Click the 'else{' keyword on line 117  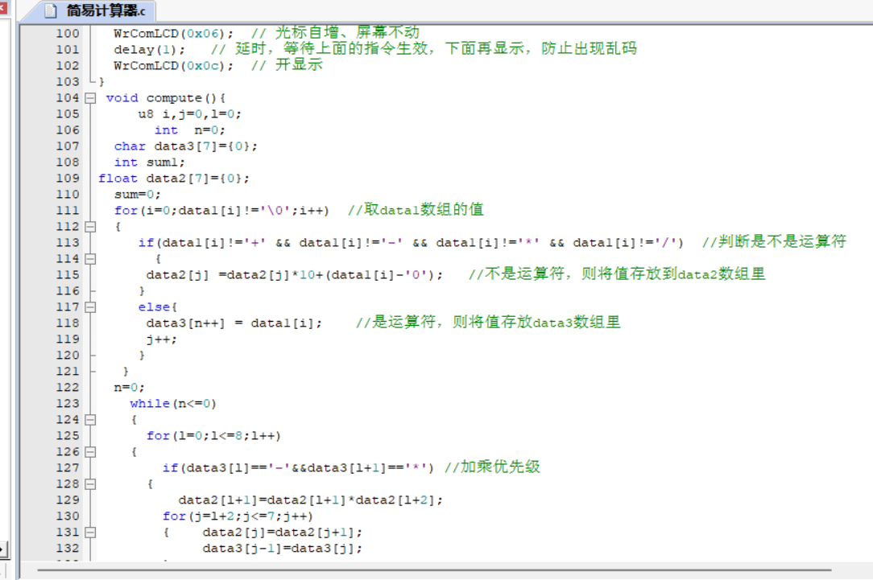point(158,307)
